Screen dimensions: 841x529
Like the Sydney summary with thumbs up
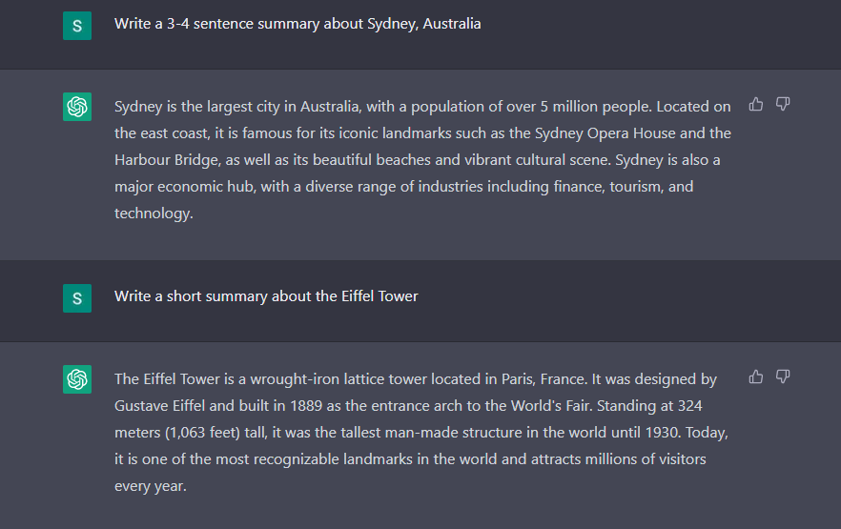[x=756, y=104]
